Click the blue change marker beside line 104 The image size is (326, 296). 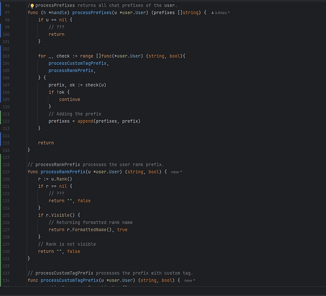1,63
